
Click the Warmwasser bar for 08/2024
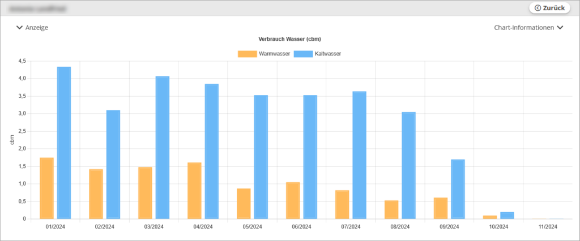coord(391,209)
